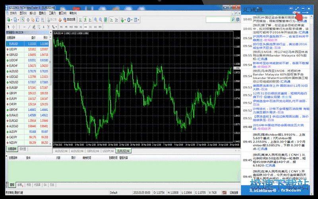Toggle the Terminal panel icon
This screenshot has height=199, width=318.
pyautogui.click(x=38, y=20)
